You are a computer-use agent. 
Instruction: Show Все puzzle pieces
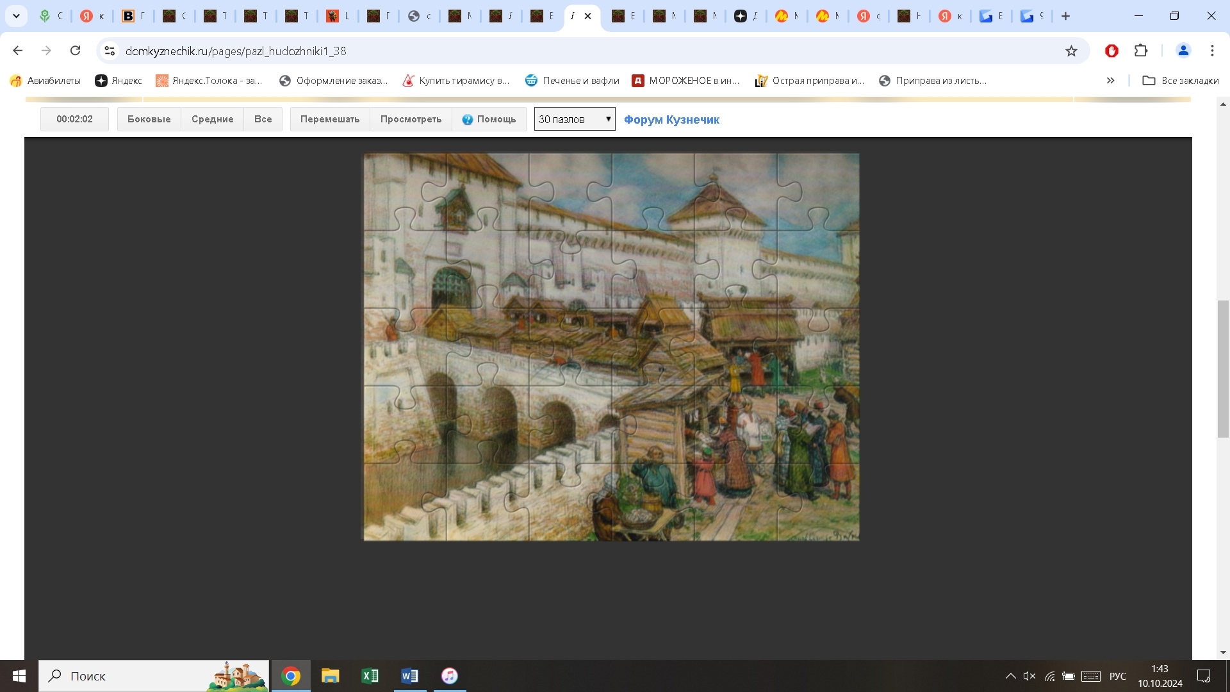(263, 119)
